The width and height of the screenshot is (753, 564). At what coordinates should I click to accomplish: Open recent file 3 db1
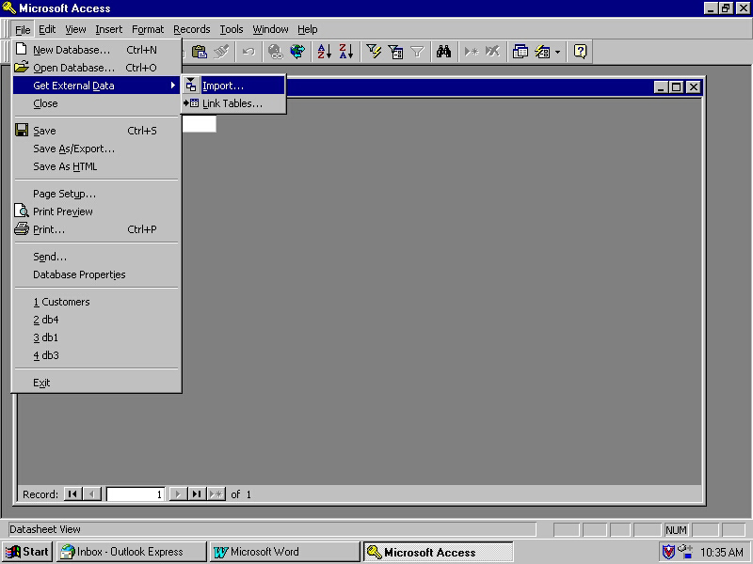tap(96, 337)
